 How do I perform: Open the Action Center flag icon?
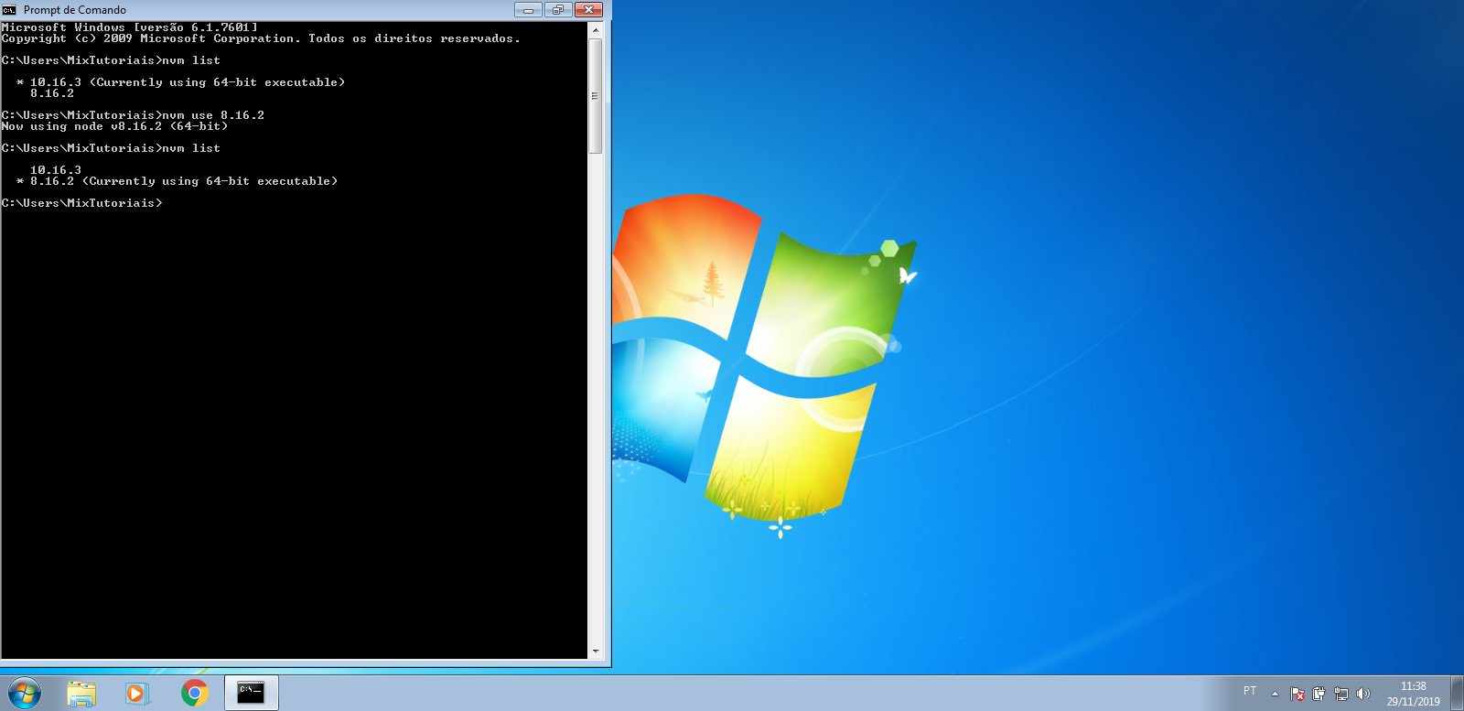pyautogui.click(x=1297, y=694)
